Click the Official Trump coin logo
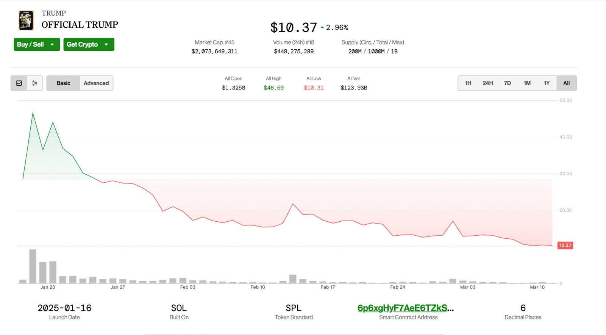606x335 pixels. 26,20
